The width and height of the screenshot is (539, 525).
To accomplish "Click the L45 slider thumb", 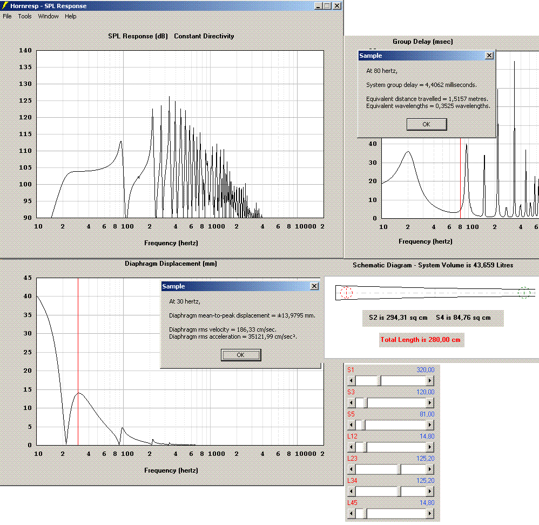I will tap(365, 513).
